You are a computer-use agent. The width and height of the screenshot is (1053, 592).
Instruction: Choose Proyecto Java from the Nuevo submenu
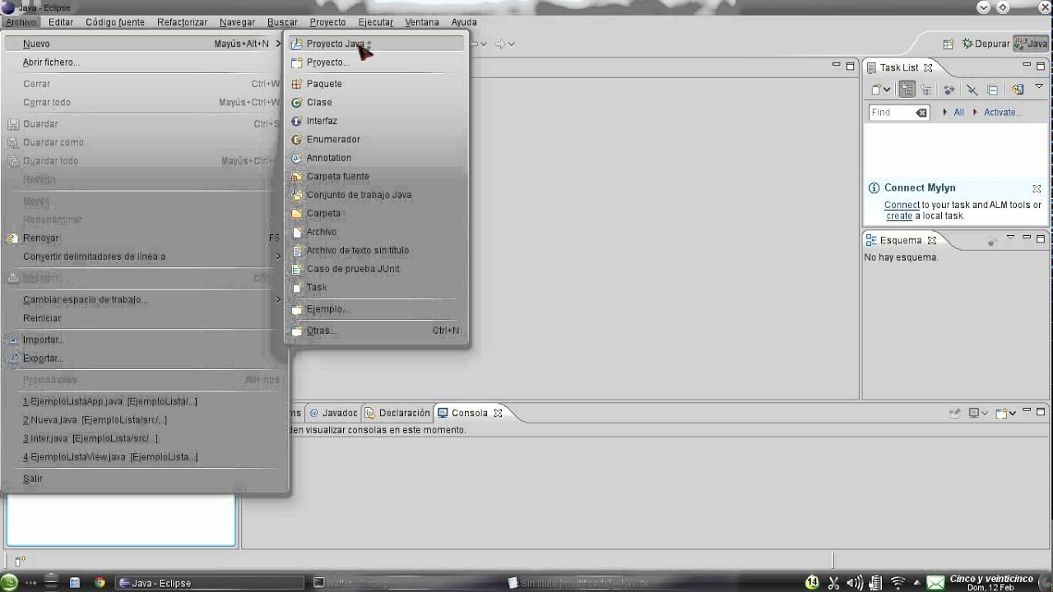(376, 44)
